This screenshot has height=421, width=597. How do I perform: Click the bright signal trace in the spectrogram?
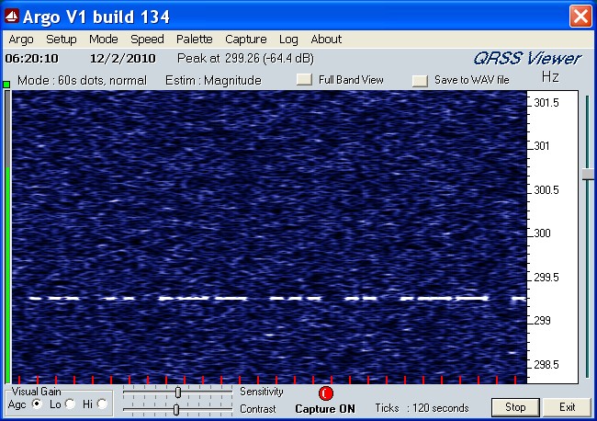[x=277, y=299]
